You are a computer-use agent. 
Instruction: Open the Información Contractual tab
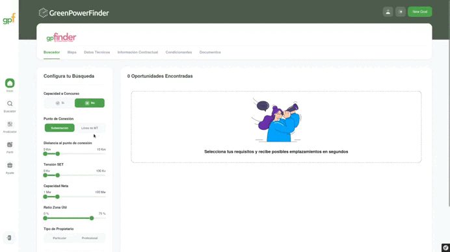point(137,52)
